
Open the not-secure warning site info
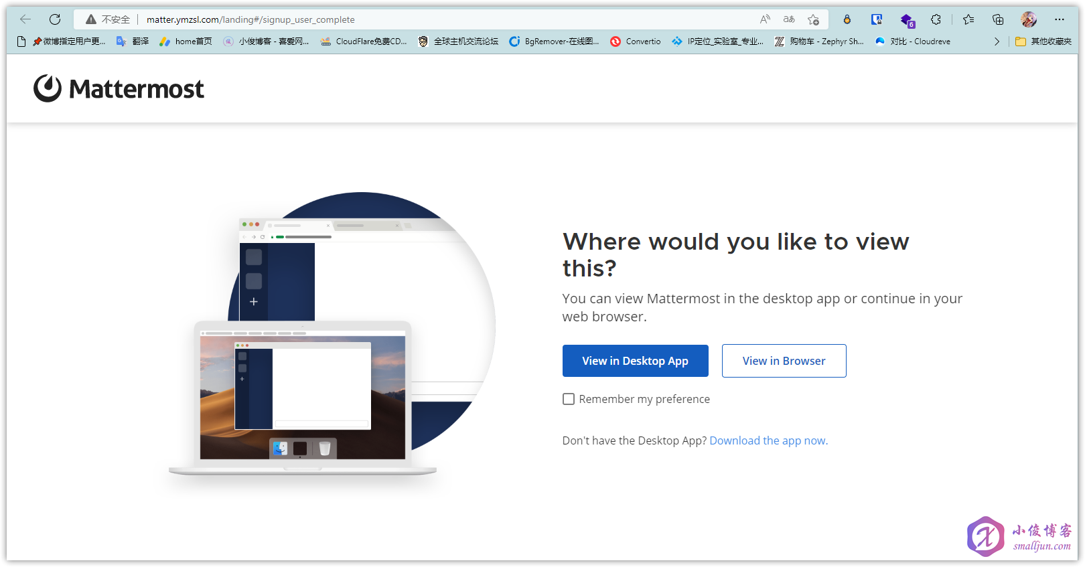(108, 19)
